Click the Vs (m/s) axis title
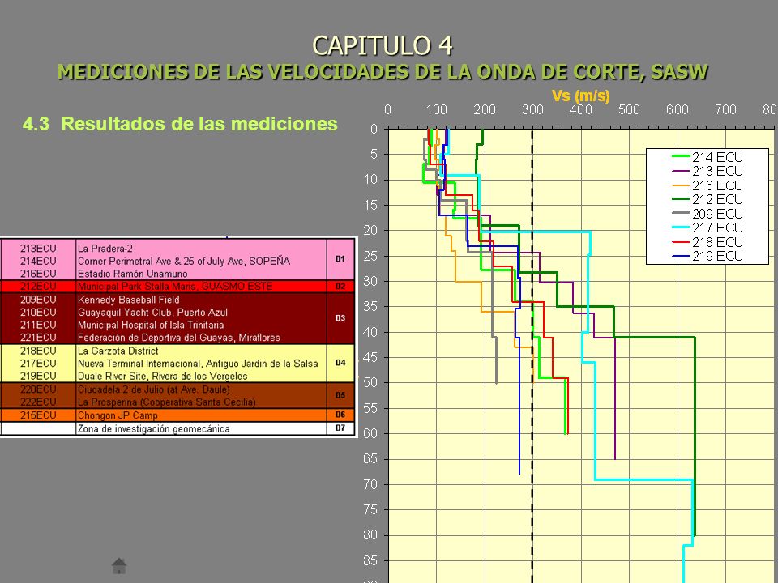This screenshot has height=583, width=778. pos(580,96)
